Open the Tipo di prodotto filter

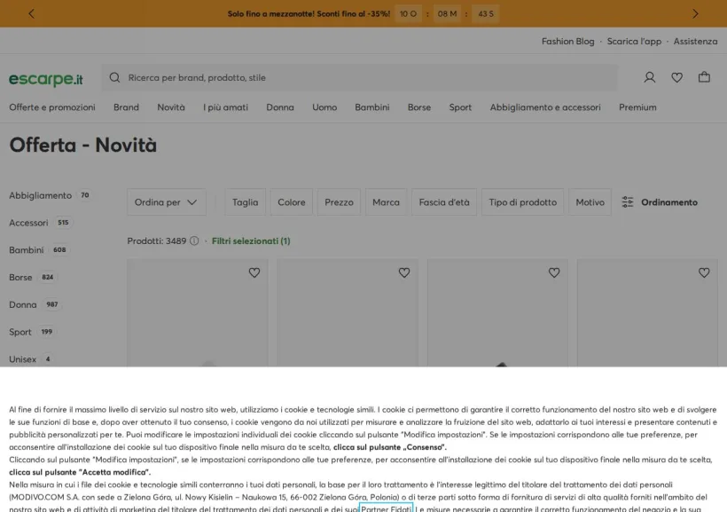point(522,202)
